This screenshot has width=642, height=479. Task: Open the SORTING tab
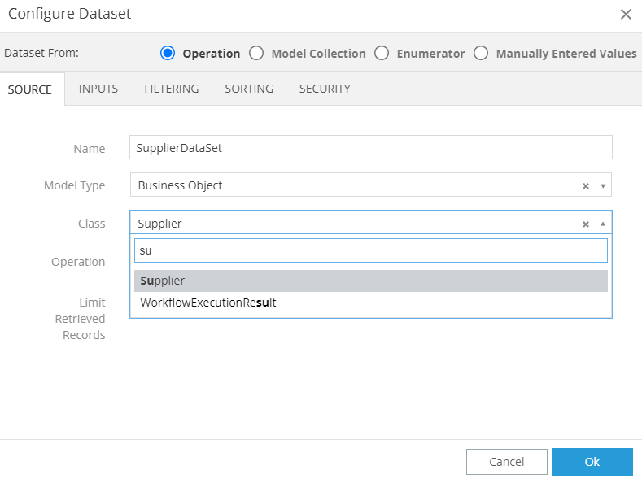pos(249,89)
